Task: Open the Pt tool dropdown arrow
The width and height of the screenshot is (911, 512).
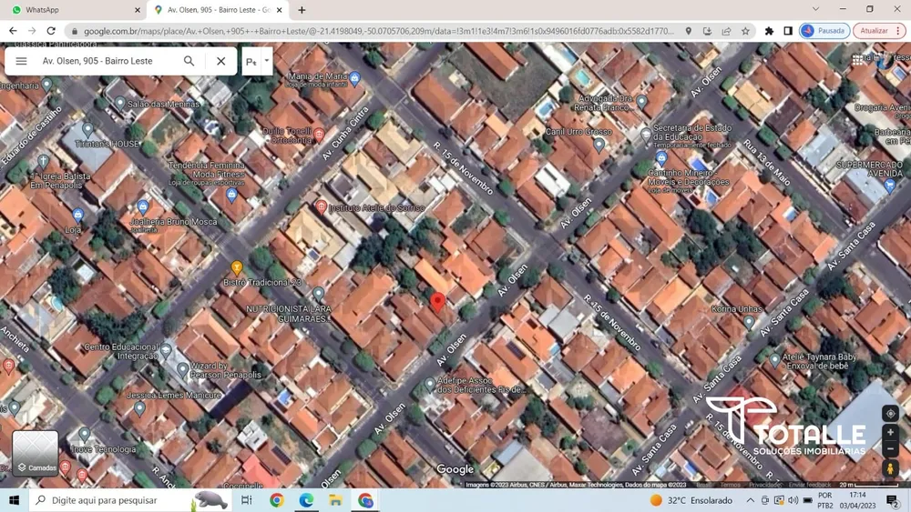Action: pyautogui.click(x=267, y=60)
